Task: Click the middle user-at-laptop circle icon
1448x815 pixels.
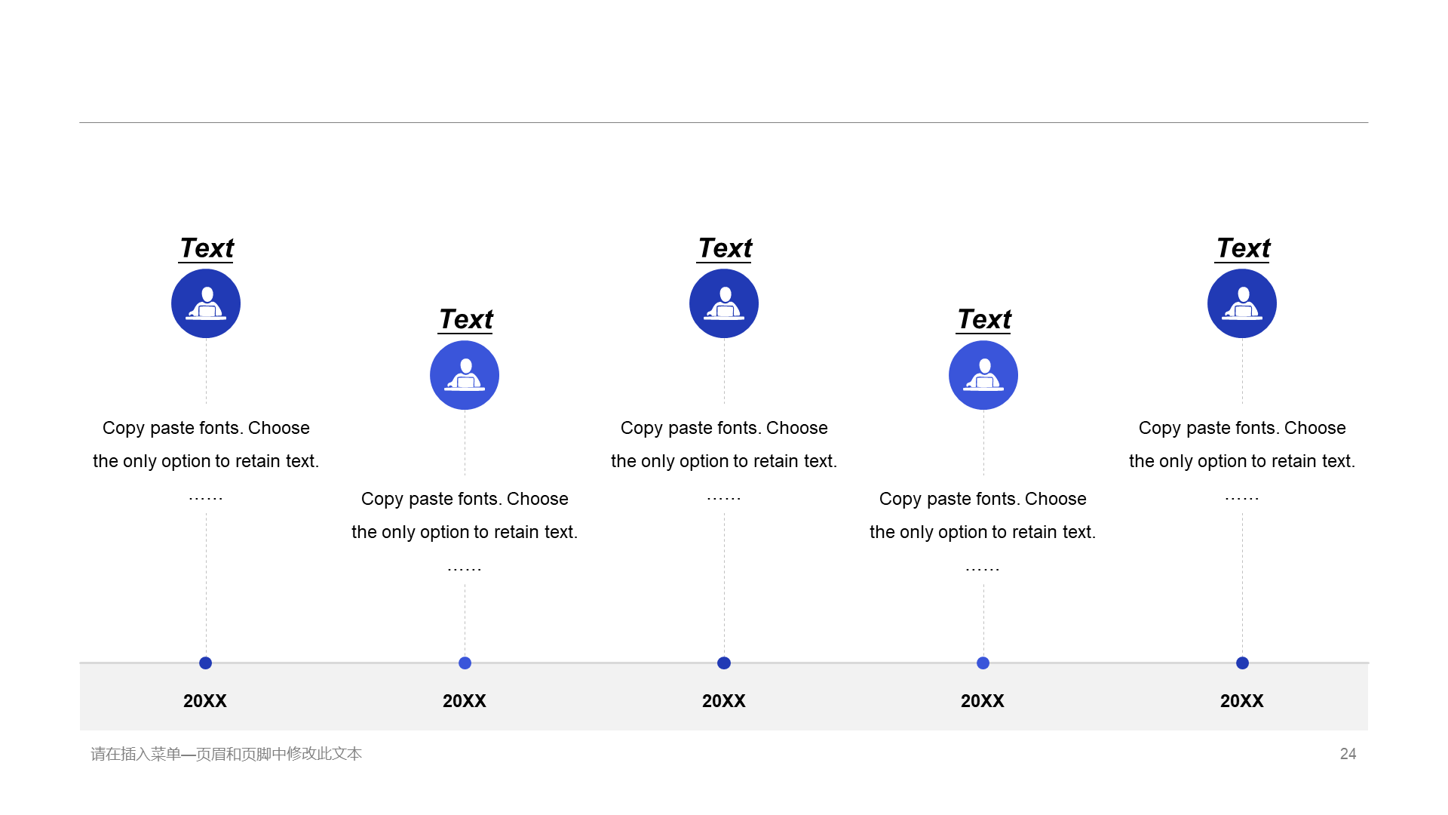Action: (724, 303)
